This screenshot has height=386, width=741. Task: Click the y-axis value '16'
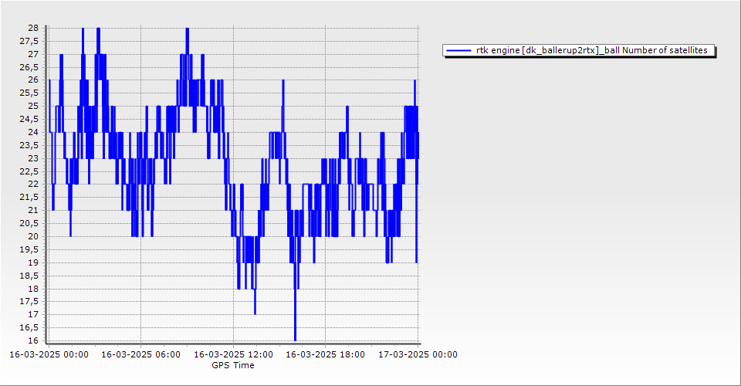[x=33, y=340]
